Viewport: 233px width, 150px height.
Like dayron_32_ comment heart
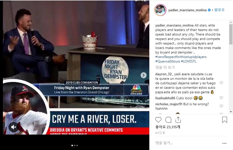[x=221, y=83]
